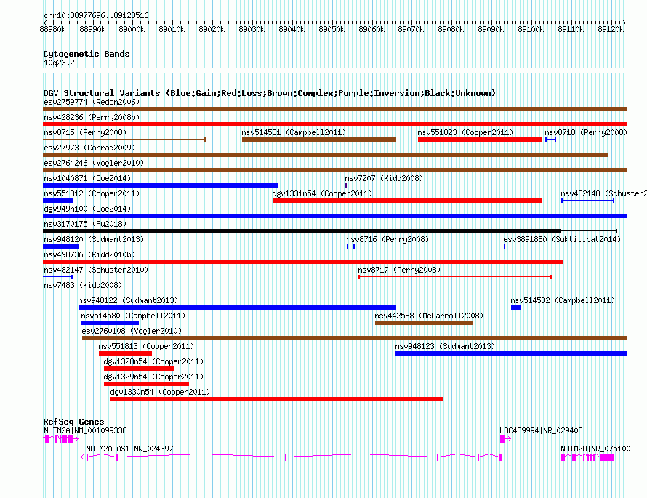This screenshot has height=498, width=647.
Task: Open the nsv514581 (Campbell2011) variant label
Action: (x=294, y=132)
